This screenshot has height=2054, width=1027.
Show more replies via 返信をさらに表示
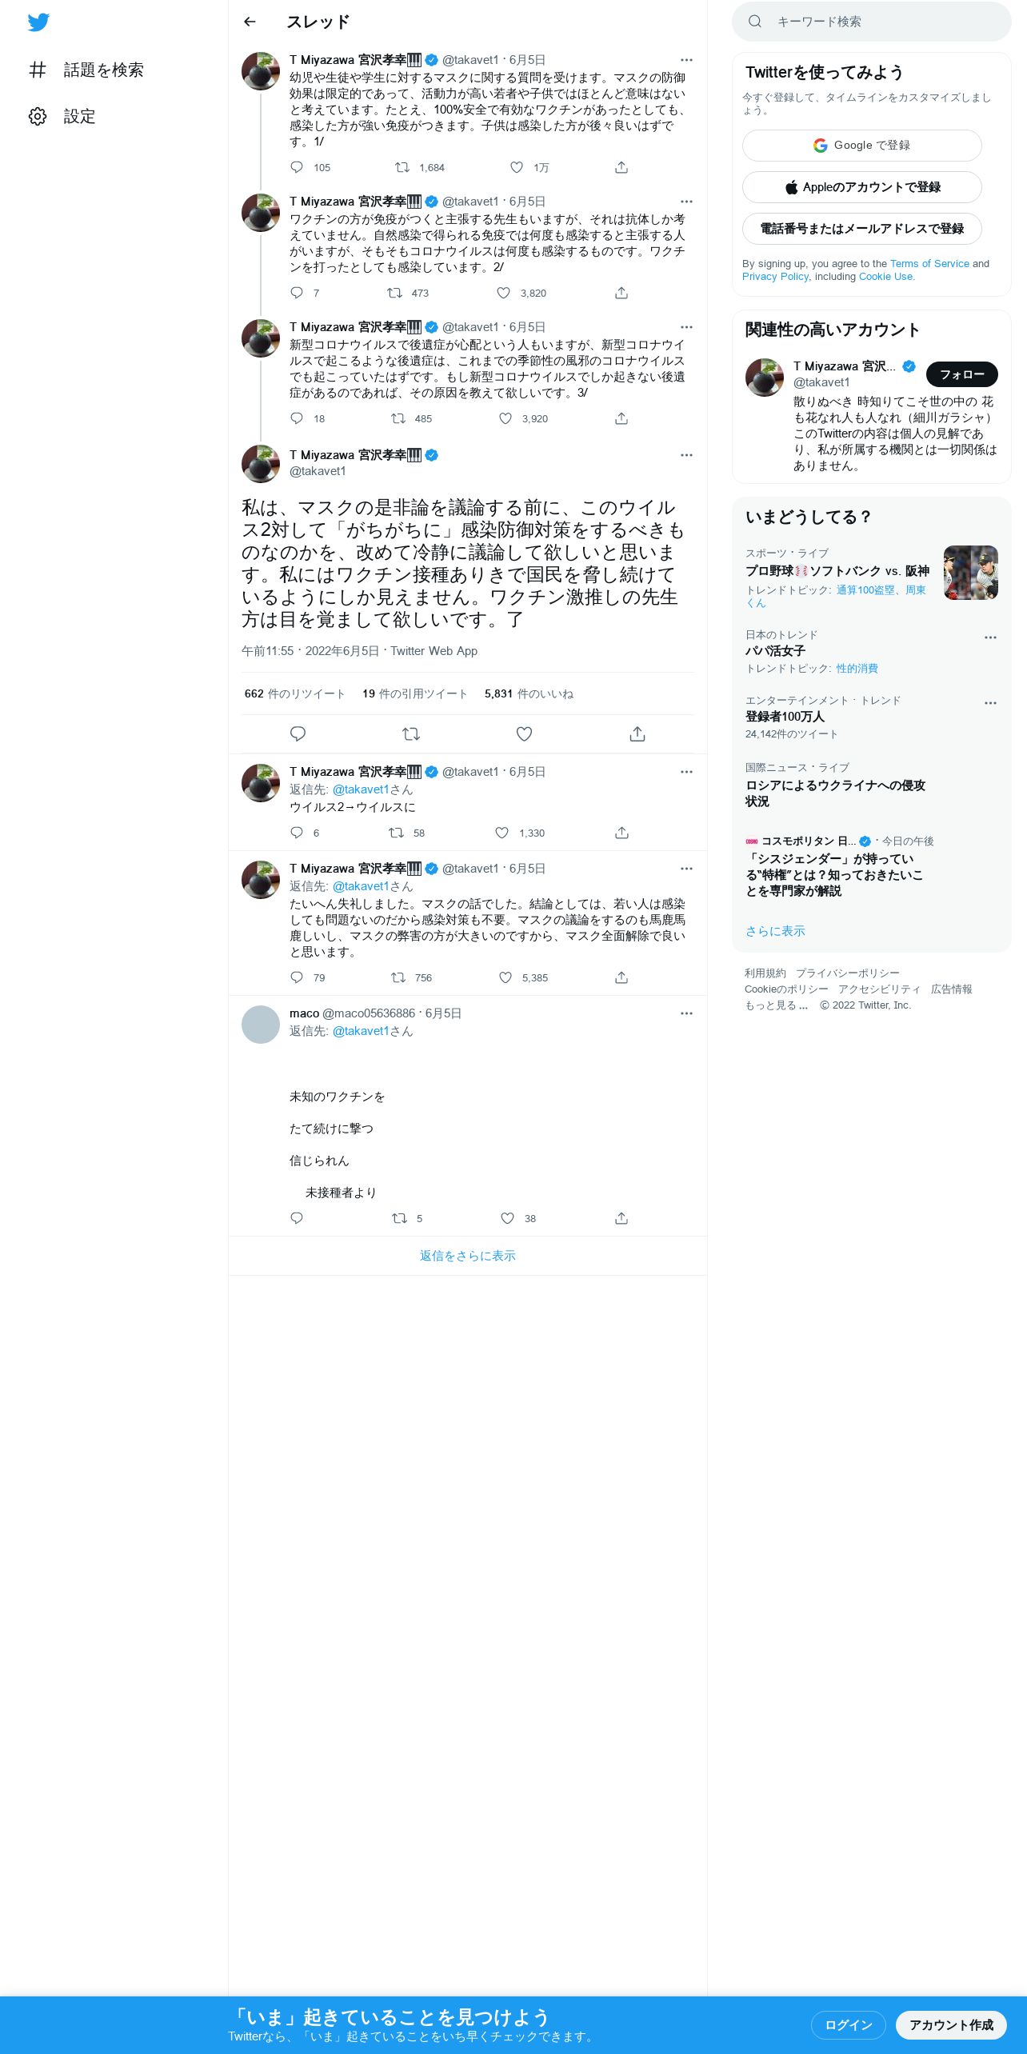(468, 1256)
